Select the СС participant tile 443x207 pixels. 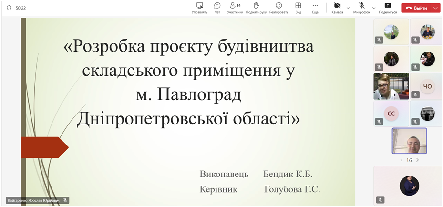(x=391, y=114)
